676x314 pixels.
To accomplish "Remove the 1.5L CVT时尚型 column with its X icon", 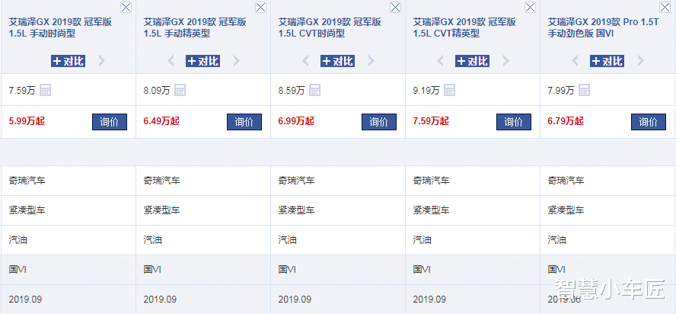I will click(395, 8).
